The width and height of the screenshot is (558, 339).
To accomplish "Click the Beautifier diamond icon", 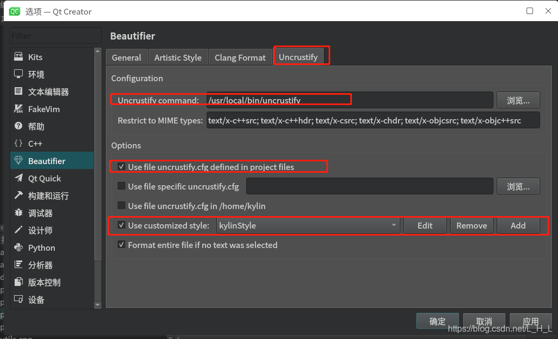I will pos(18,161).
